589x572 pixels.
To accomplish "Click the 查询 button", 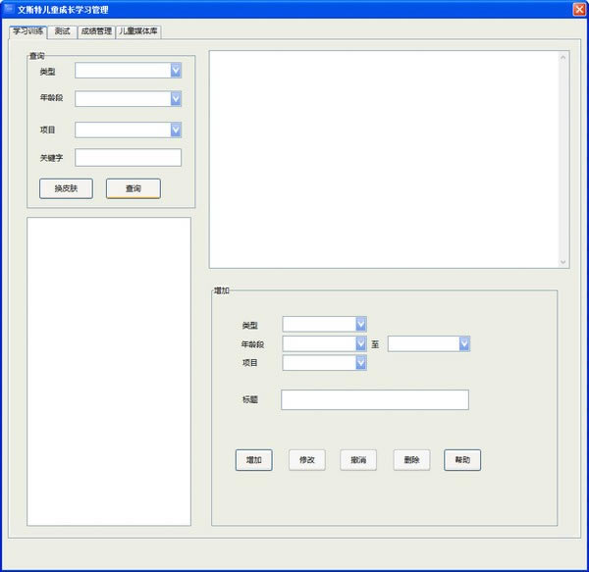I will 133,188.
